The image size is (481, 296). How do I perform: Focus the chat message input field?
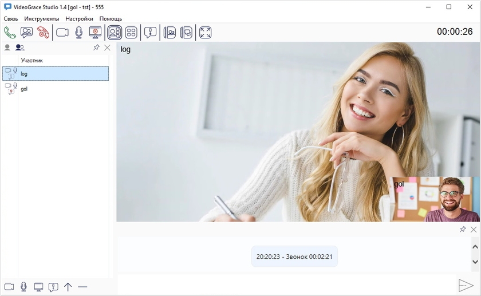point(286,285)
